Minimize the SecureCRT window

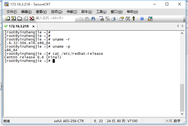point(155,4)
